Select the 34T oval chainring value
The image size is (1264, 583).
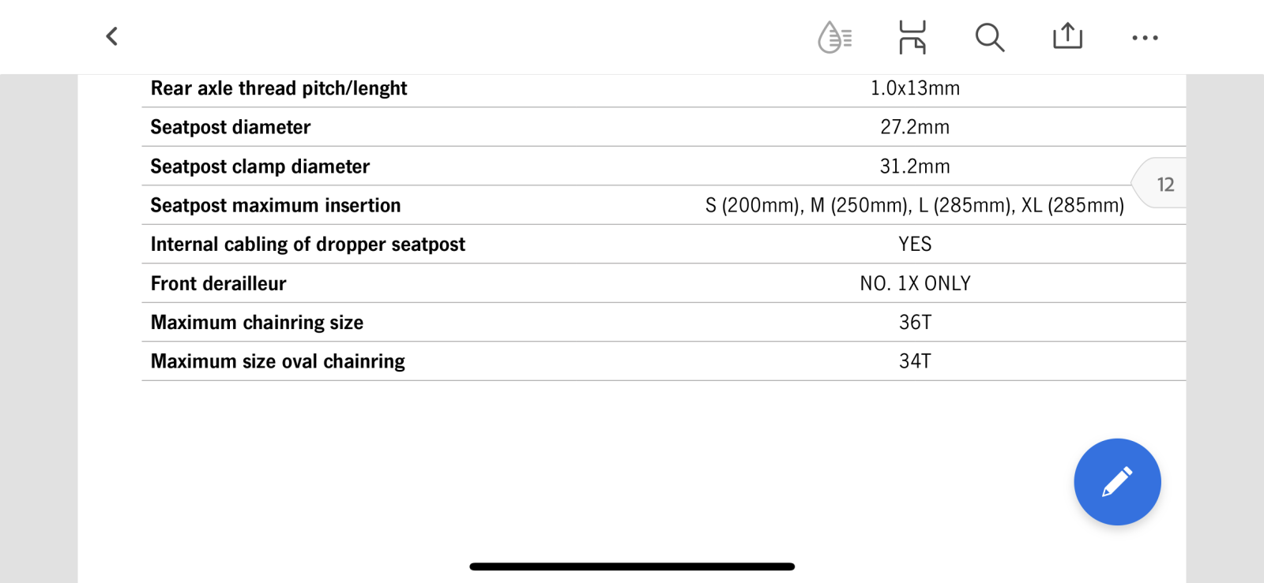(x=915, y=361)
